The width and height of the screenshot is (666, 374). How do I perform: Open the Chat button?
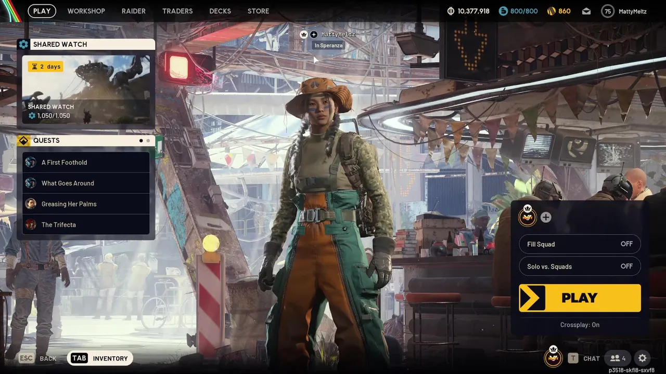(584, 358)
